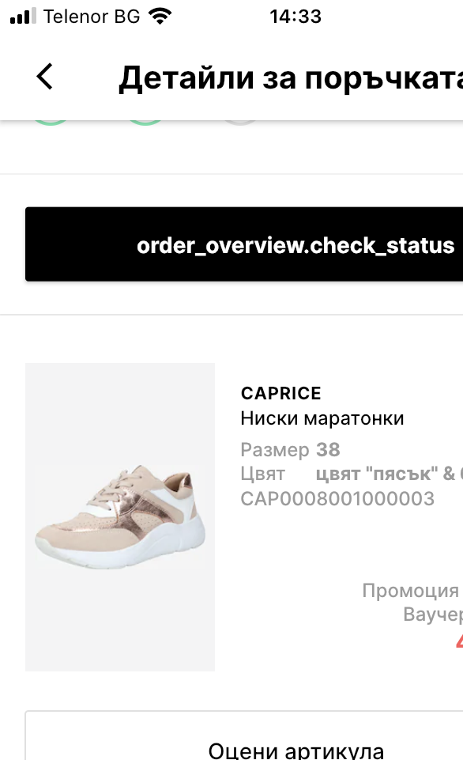Open the Ниски маратонки product title
This screenshot has height=760, width=463.
pyautogui.click(x=322, y=418)
